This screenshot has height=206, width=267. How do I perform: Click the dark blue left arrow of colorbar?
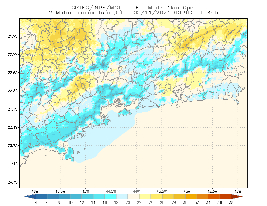click(30, 197)
